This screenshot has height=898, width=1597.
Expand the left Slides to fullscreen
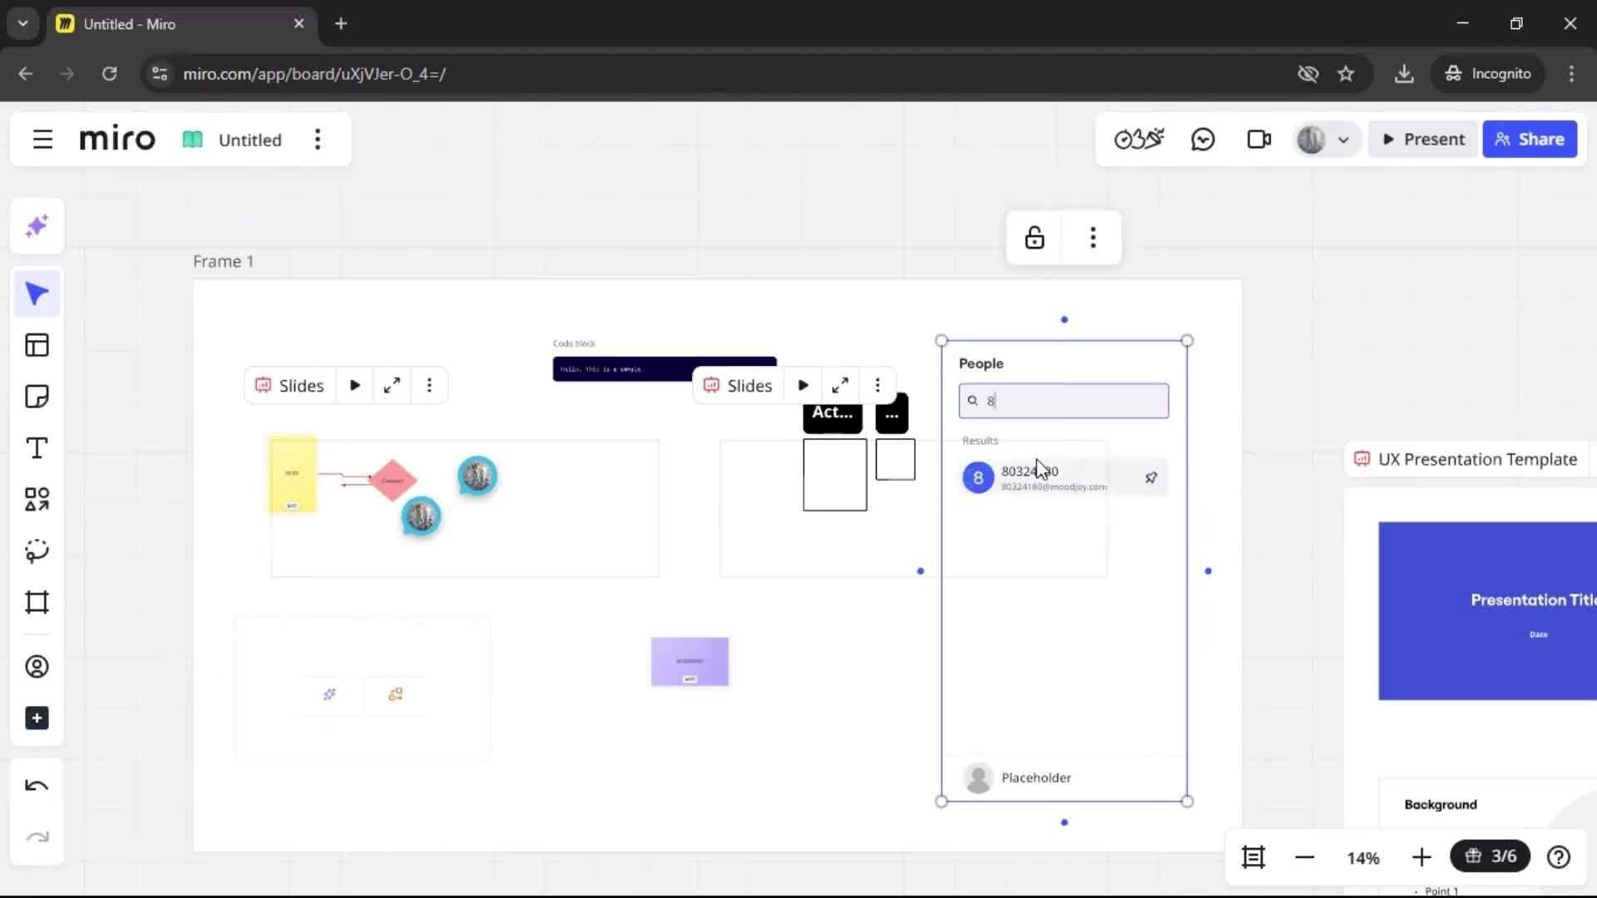pos(392,385)
